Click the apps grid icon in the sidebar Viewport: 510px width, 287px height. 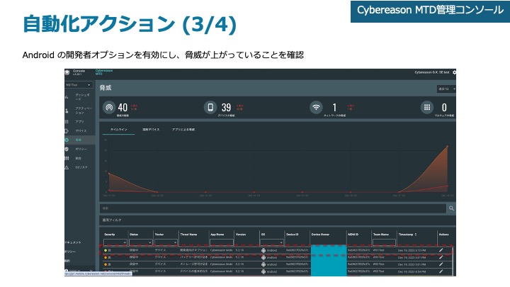(67, 122)
